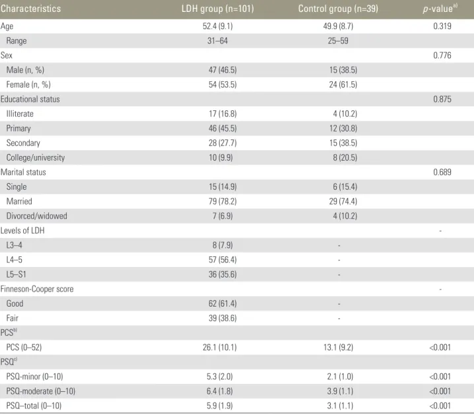474x415 pixels.
Task: Select the value '62 (61.4)'
Action: pyautogui.click(x=222, y=303)
